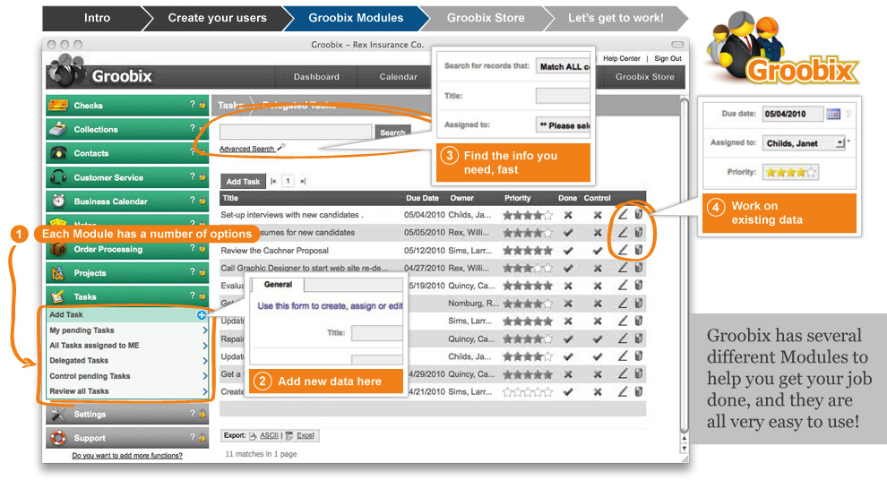Open the Tasks checklist icon
887x480 pixels.
(59, 296)
